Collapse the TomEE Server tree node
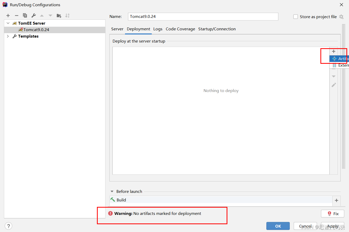The image size is (349, 232). (8, 23)
